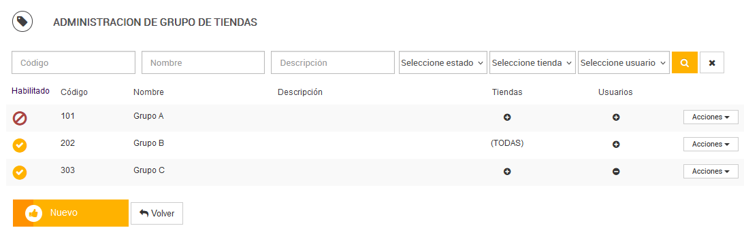Click the orange search magnifier button
Screen dimensions: 744x247
[685, 62]
